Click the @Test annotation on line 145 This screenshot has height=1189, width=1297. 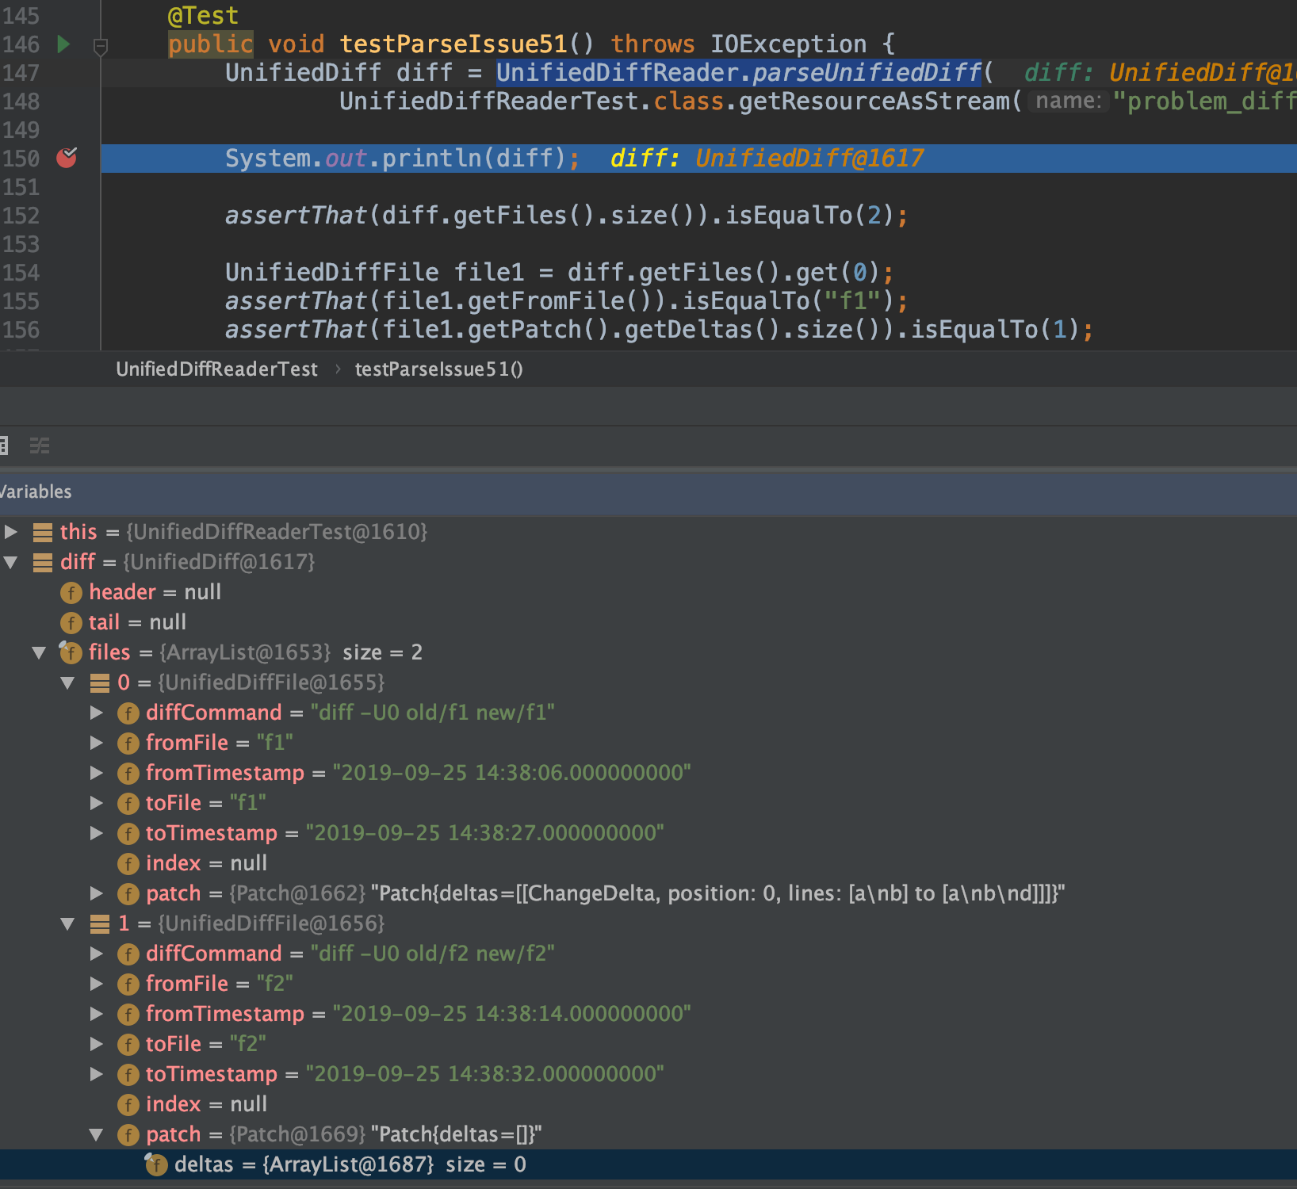[x=203, y=16]
